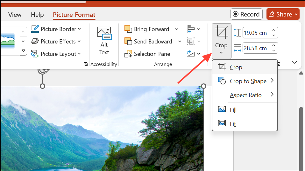
Task: Switch to the View tab
Action: click(15, 15)
